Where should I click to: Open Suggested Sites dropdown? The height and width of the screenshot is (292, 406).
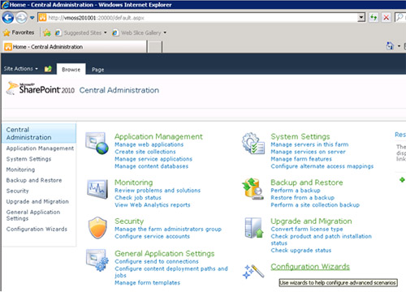pos(80,32)
